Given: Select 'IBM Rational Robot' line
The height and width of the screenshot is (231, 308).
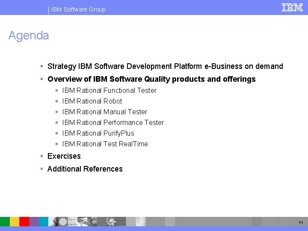Looking at the screenshot, I should (x=92, y=101).
